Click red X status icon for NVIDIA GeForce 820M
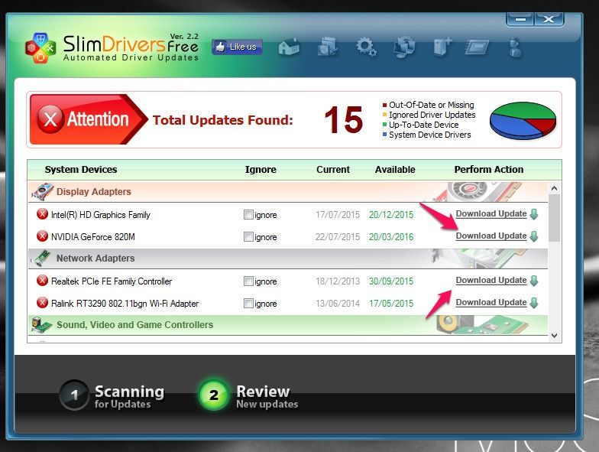This screenshot has width=599, height=452. pos(42,236)
